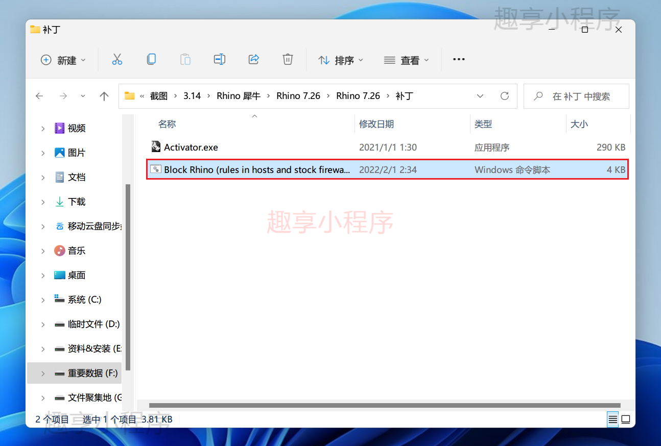The image size is (661, 446).
Task: Sort by the 类型 column header
Action: point(483,124)
